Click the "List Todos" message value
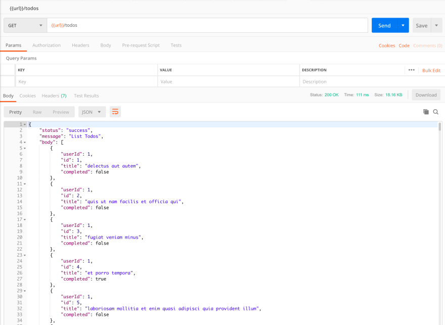 click(x=85, y=136)
